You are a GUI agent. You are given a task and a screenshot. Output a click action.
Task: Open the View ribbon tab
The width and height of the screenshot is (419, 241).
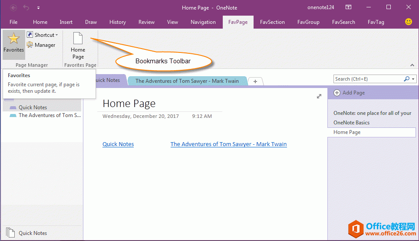point(172,22)
